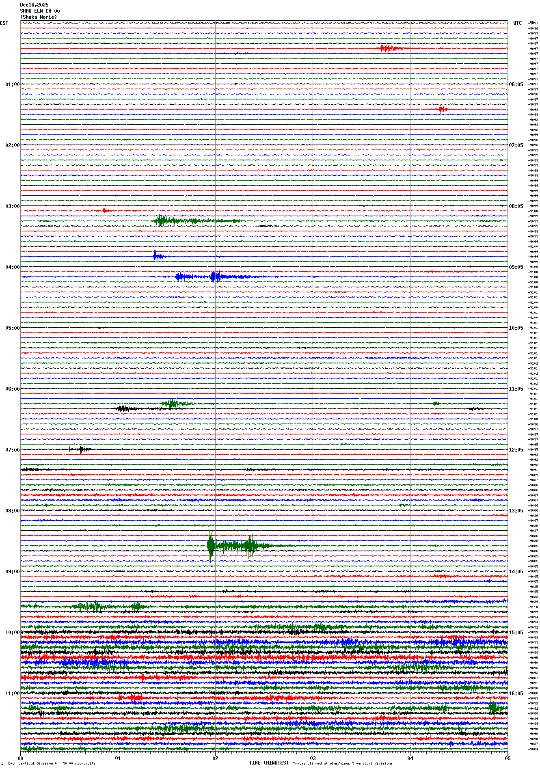This screenshot has width=540, height=769.
Task: Click the red seismic event near the top right
Action: [389, 49]
